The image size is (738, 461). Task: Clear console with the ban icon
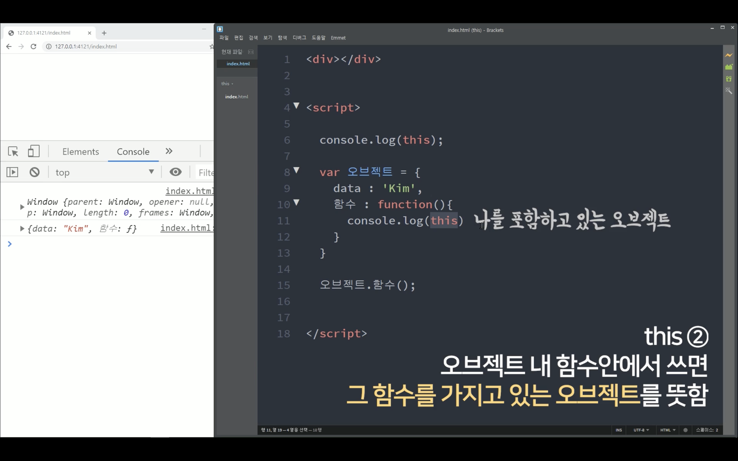pos(34,172)
